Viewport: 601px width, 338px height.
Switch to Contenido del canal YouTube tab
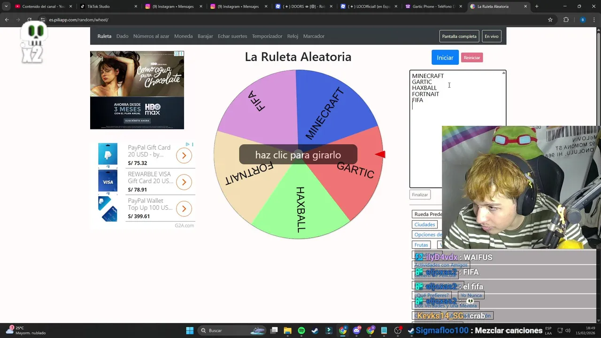43,7
